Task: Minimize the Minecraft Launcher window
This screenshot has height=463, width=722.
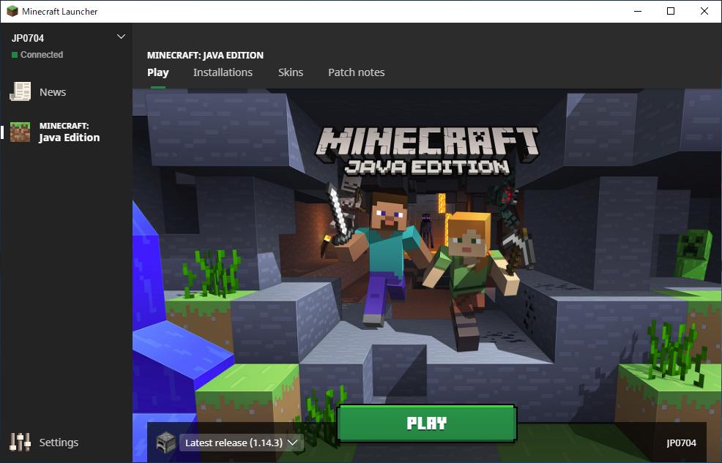Action: coord(638,11)
